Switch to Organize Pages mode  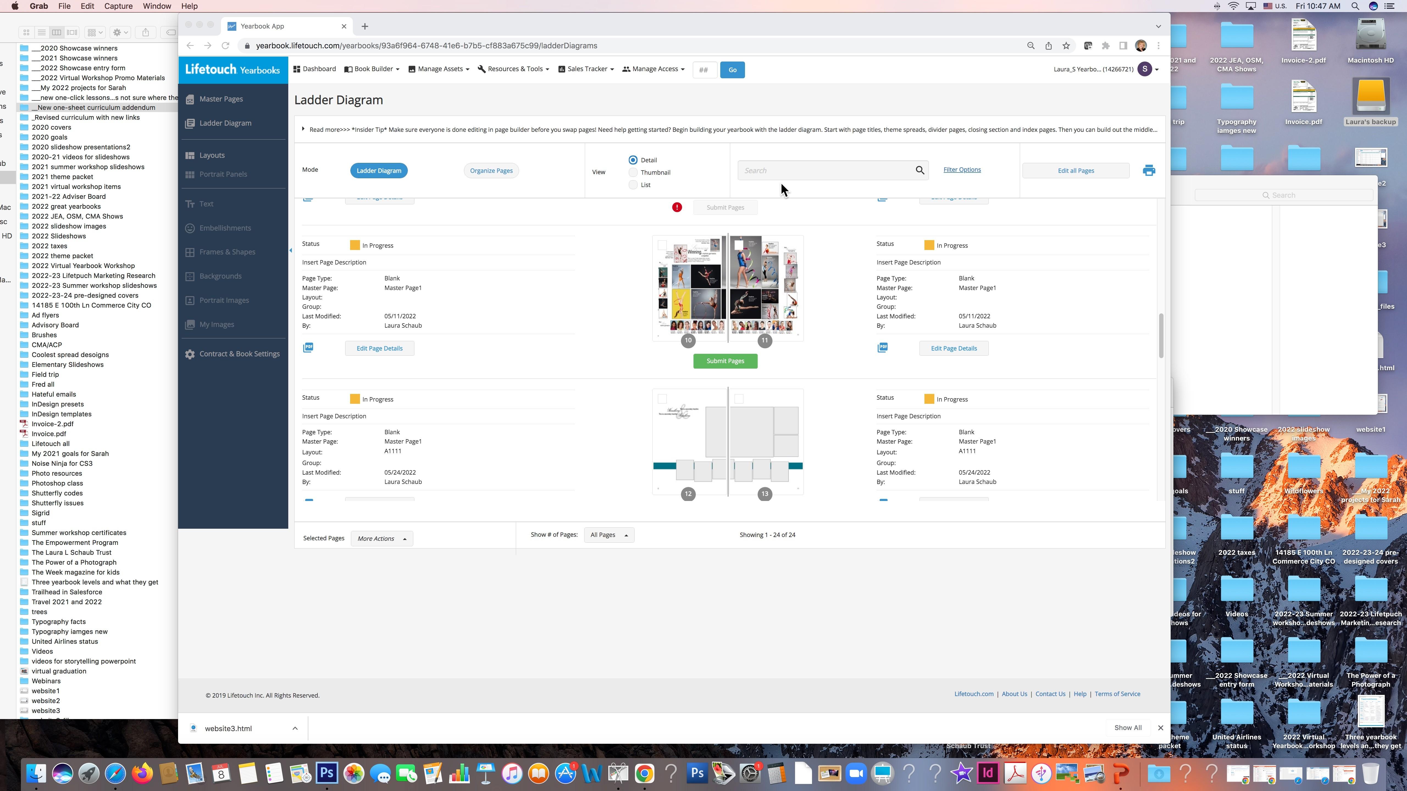point(491,171)
